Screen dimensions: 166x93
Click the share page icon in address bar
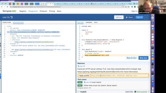pos(126,7)
